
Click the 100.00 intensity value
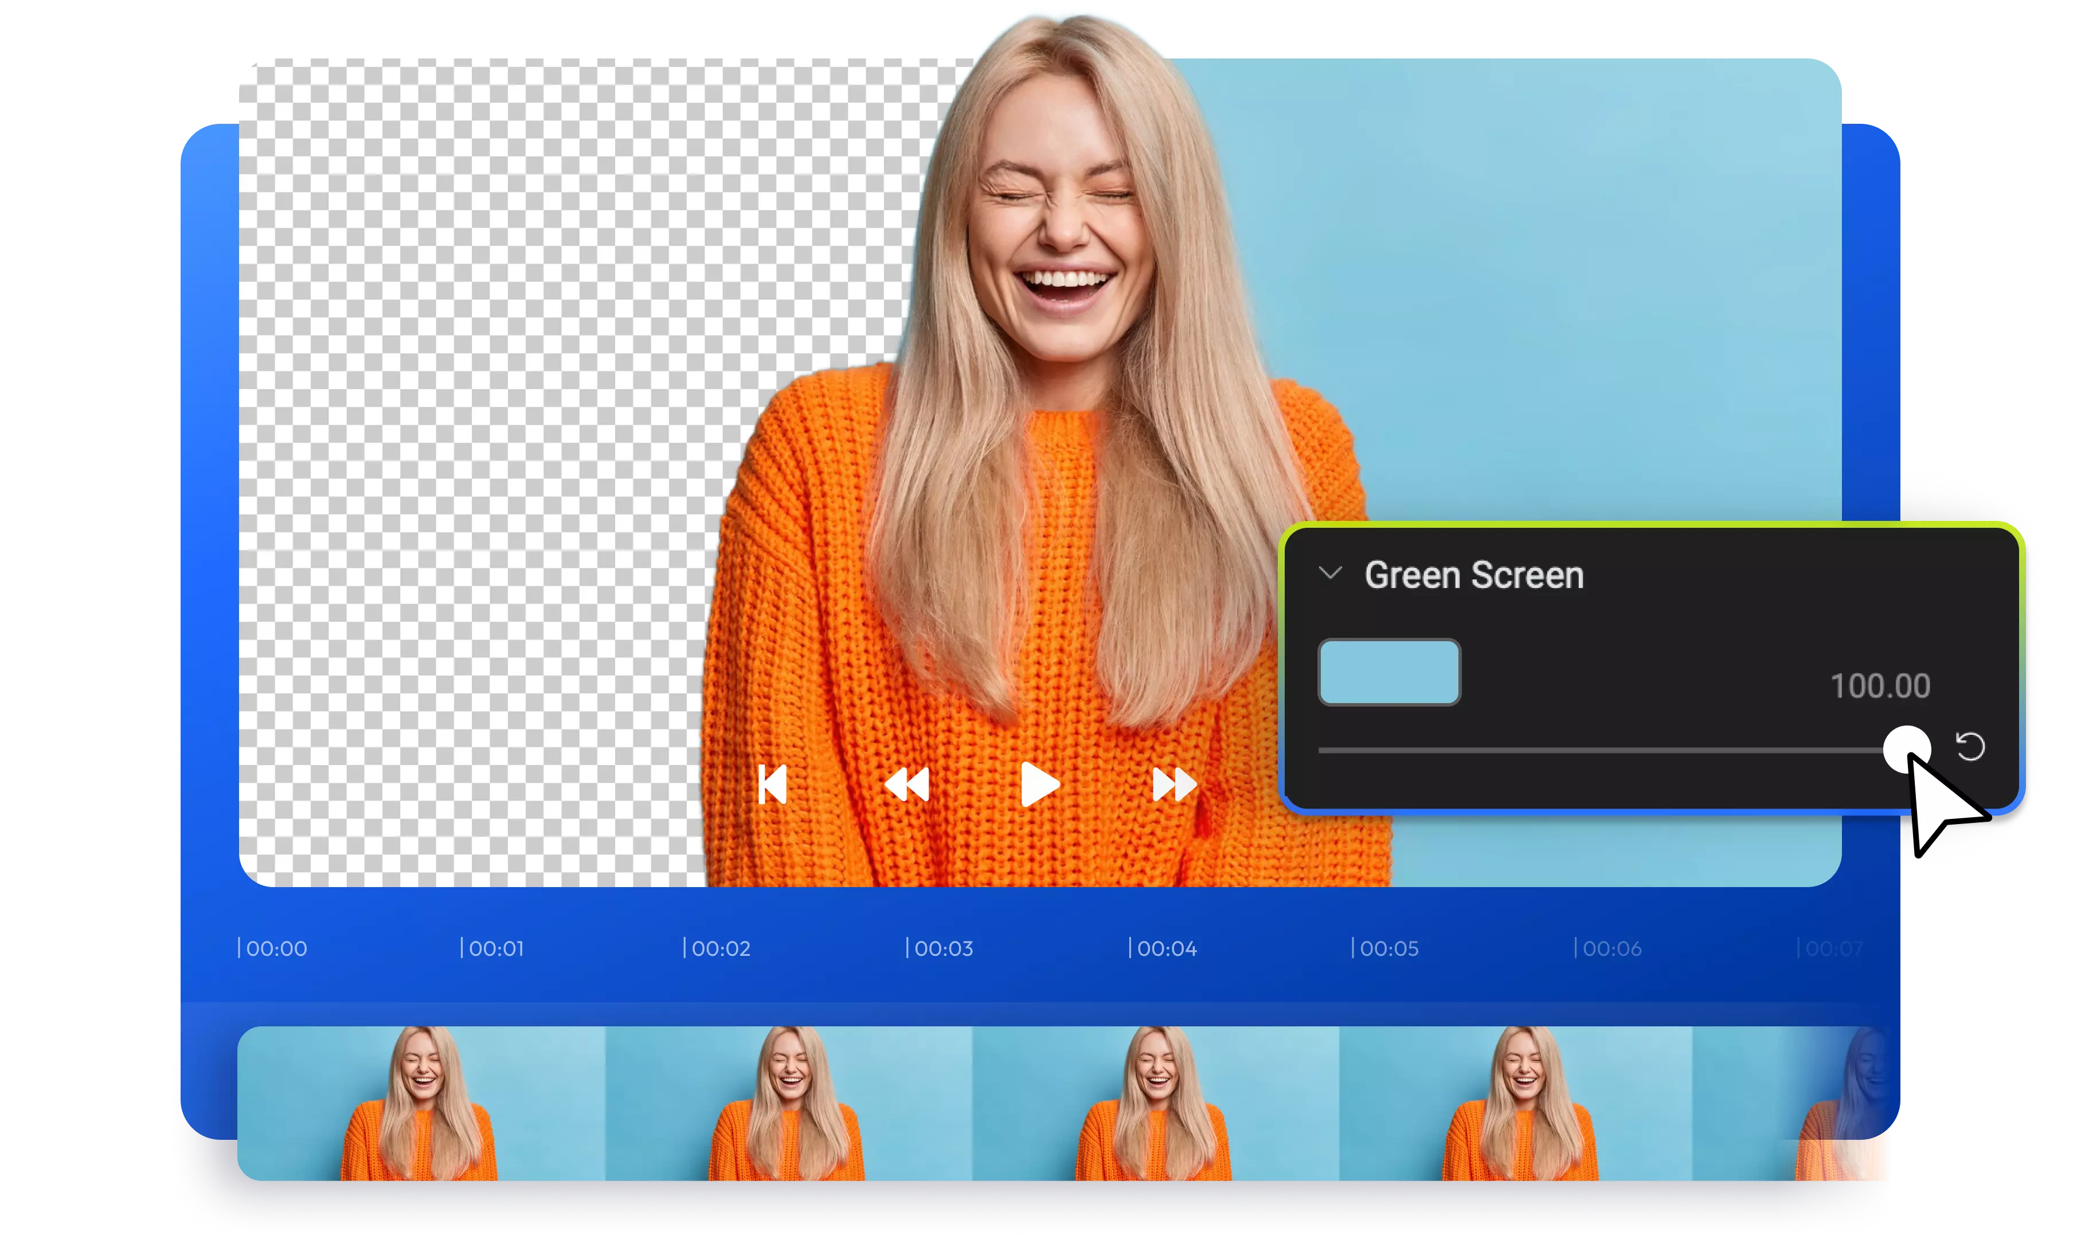(1879, 686)
